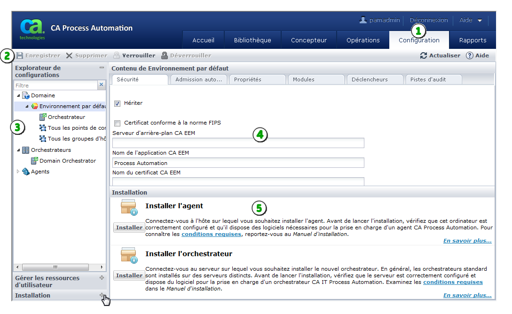
Task: Click the pamadmin user icon
Action: (364, 20)
